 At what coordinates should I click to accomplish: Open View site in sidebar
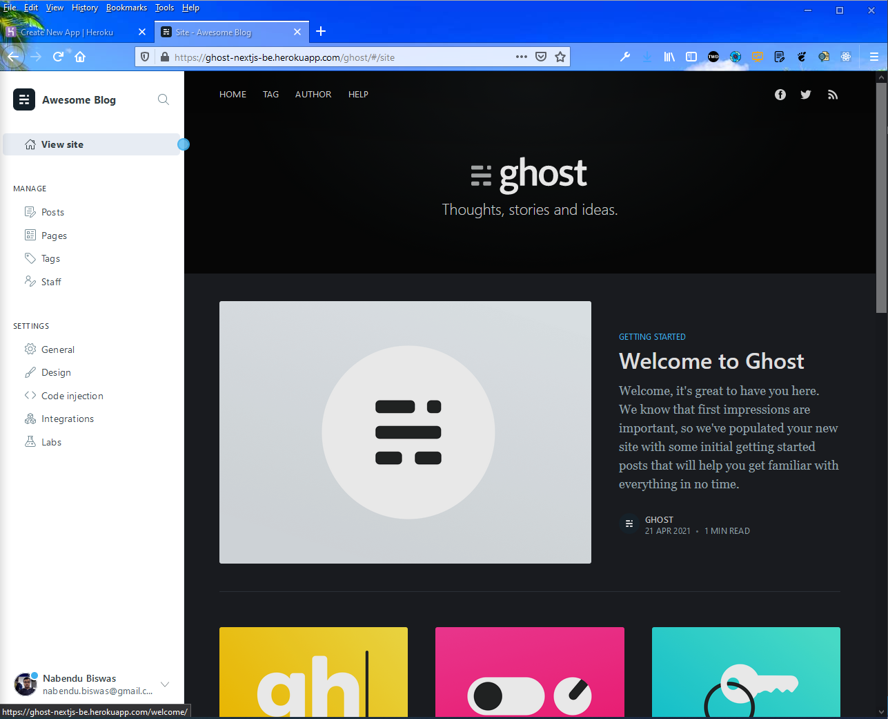92,144
